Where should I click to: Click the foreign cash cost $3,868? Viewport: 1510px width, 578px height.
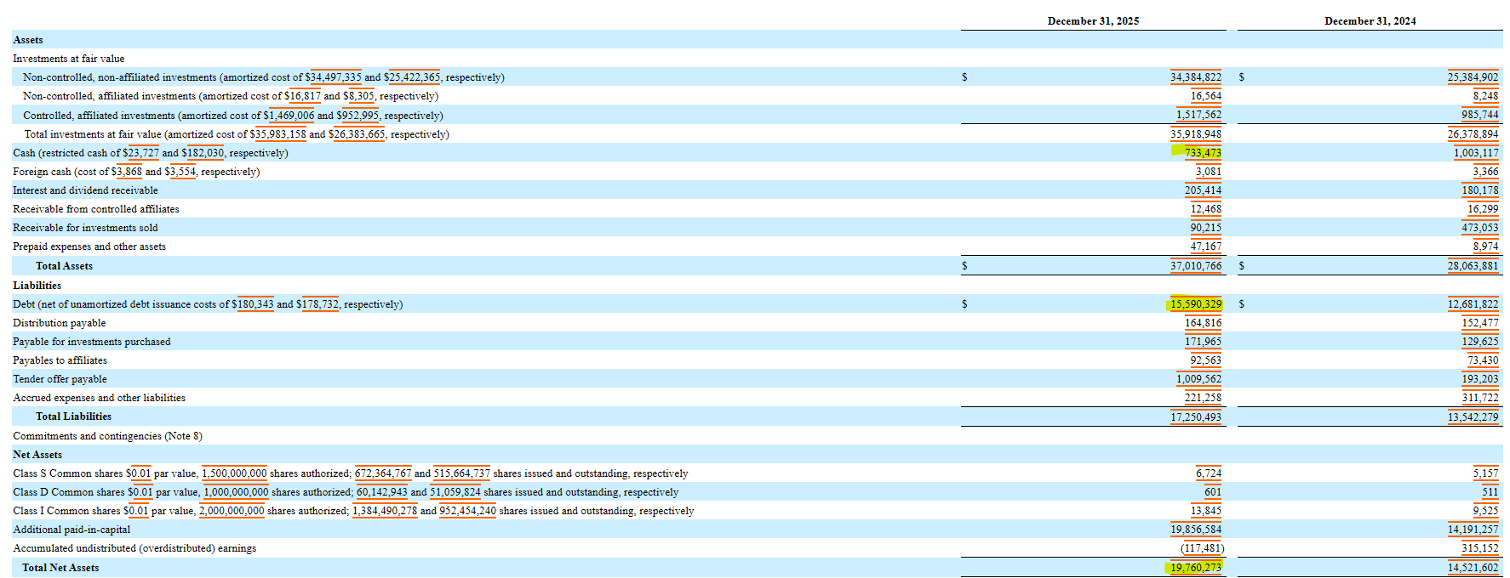click(127, 172)
